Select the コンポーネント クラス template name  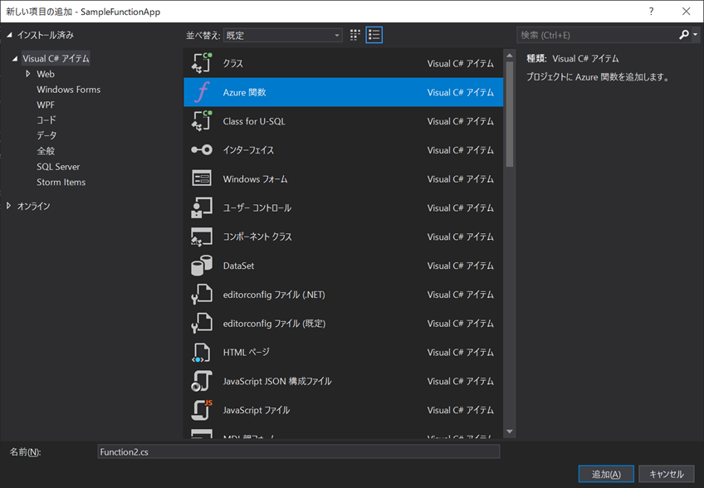[257, 237]
